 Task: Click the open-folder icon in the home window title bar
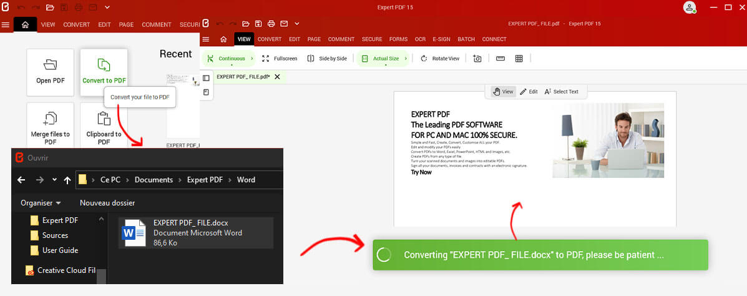coord(50,7)
